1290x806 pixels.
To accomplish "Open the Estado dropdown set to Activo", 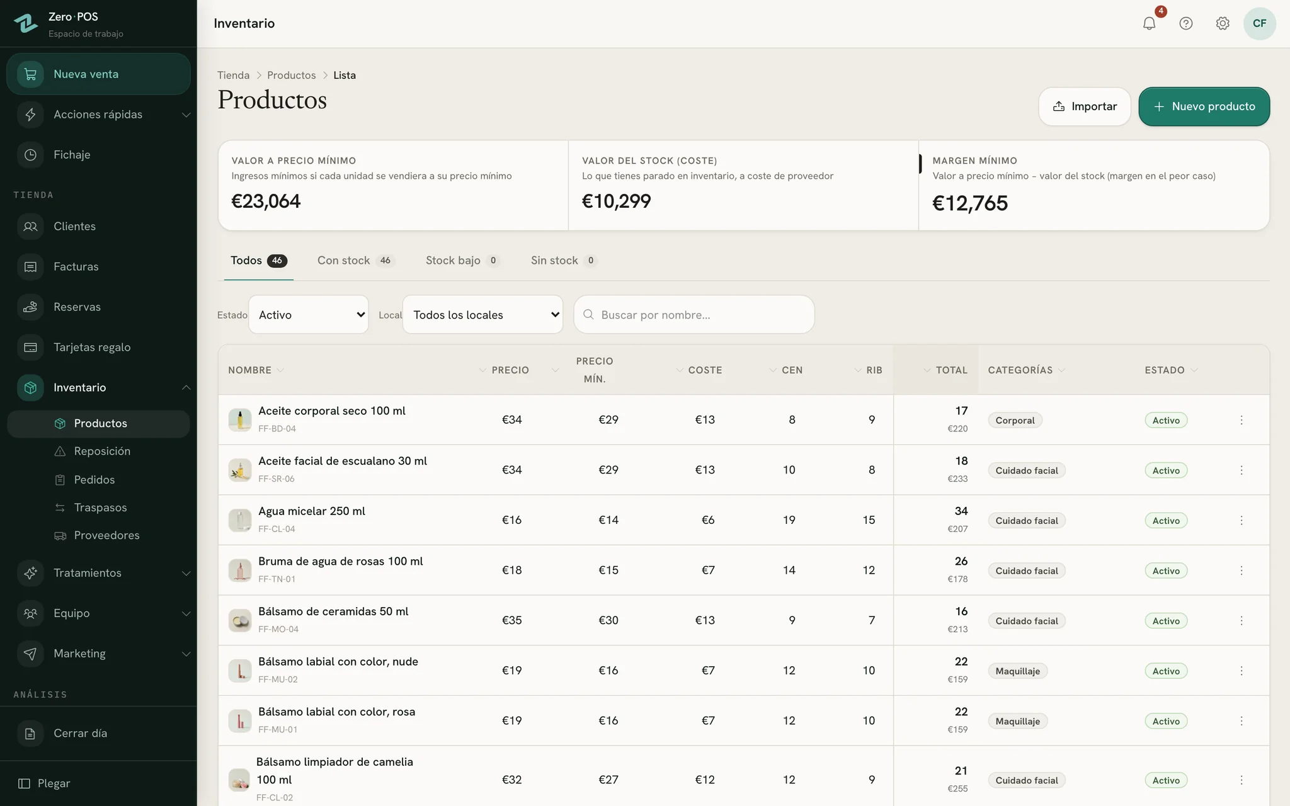I will (309, 314).
